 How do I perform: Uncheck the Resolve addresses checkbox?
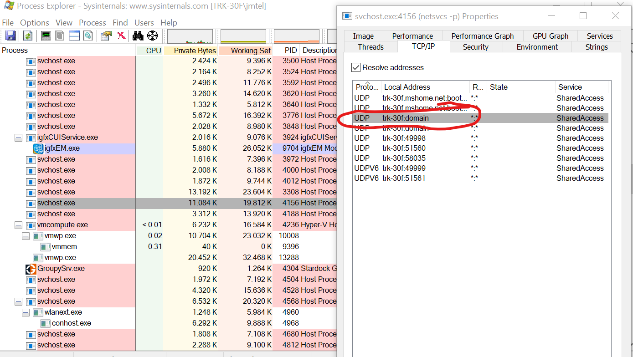(x=356, y=67)
